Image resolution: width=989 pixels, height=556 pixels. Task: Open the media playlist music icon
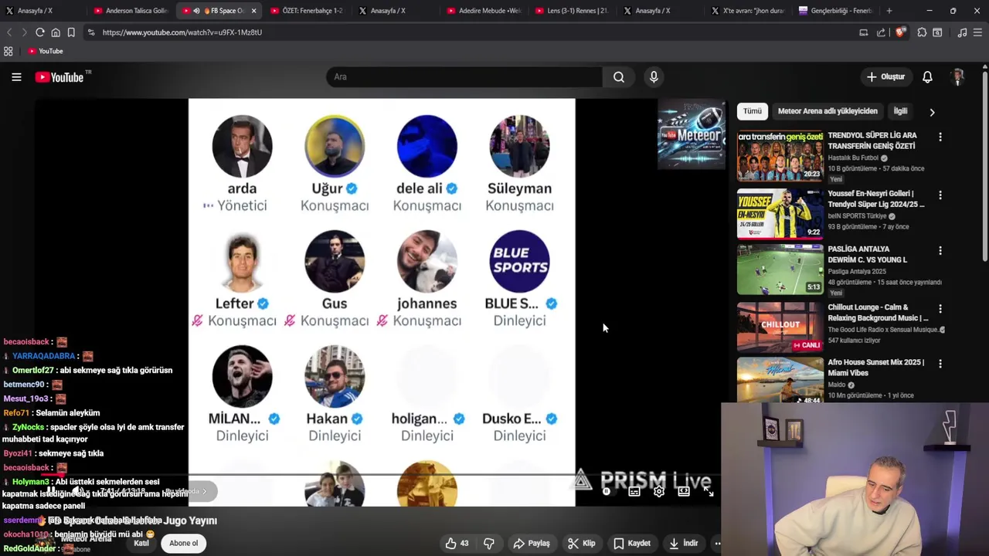pyautogui.click(x=962, y=32)
